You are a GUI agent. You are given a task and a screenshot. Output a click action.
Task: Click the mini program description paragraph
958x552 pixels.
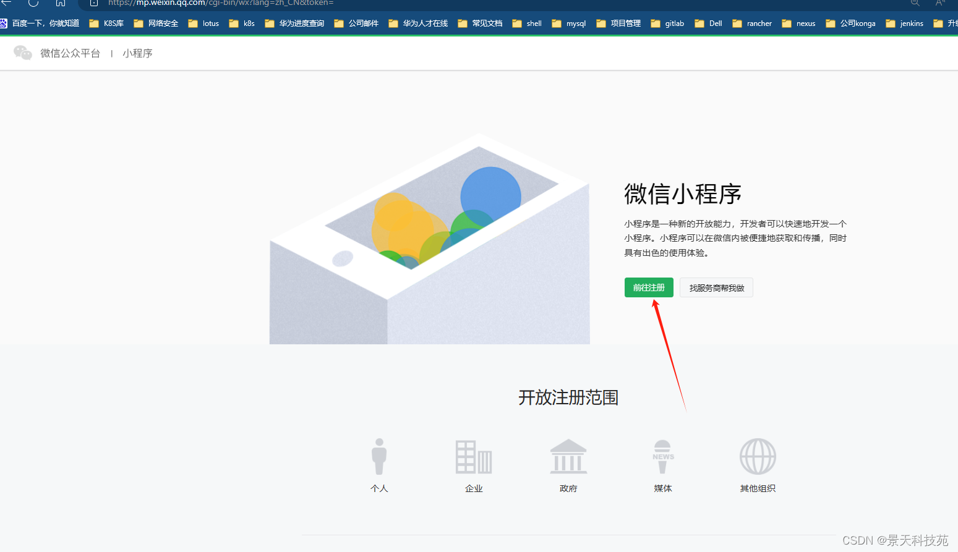pyautogui.click(x=735, y=238)
